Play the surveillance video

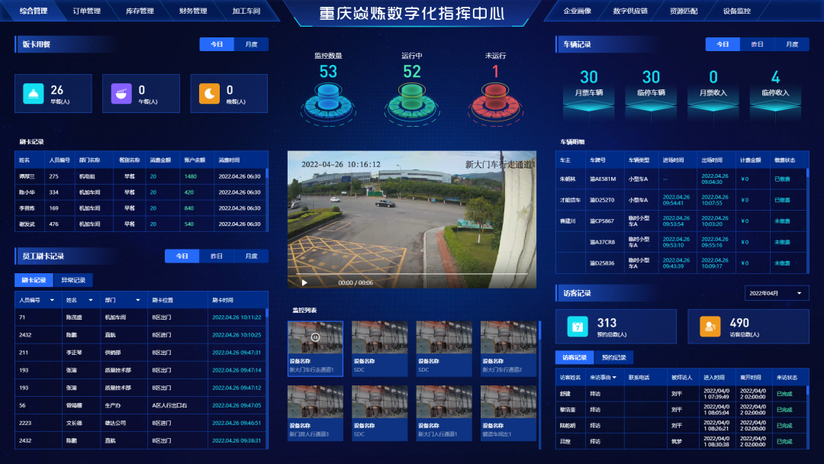click(x=304, y=282)
